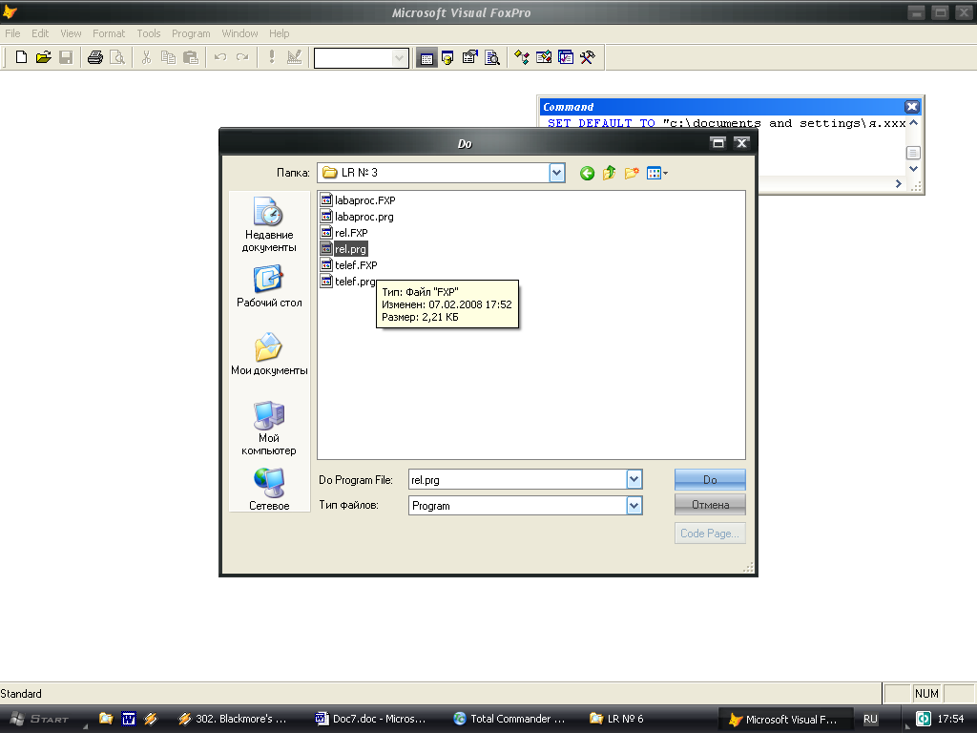Image resolution: width=977 pixels, height=733 pixels.
Task: Click the RU language indicator
Action: click(x=870, y=720)
